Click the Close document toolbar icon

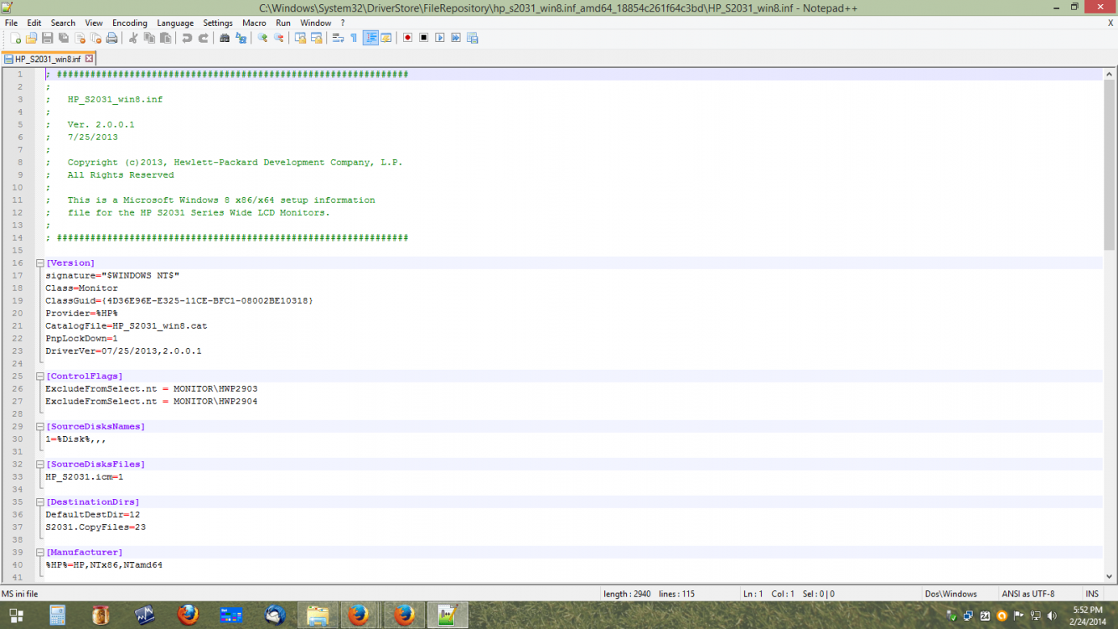[80, 39]
